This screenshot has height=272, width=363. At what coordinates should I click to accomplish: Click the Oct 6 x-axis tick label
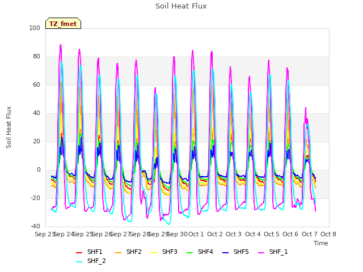pyautogui.click(x=290, y=234)
